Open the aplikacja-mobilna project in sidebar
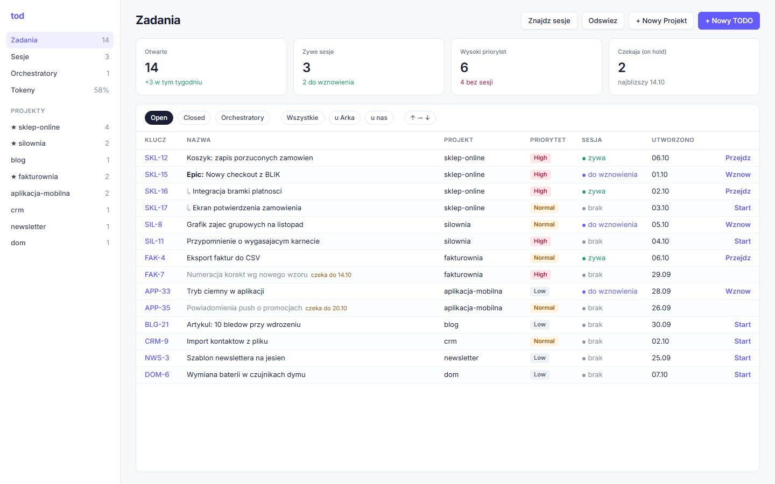 pyautogui.click(x=60, y=193)
